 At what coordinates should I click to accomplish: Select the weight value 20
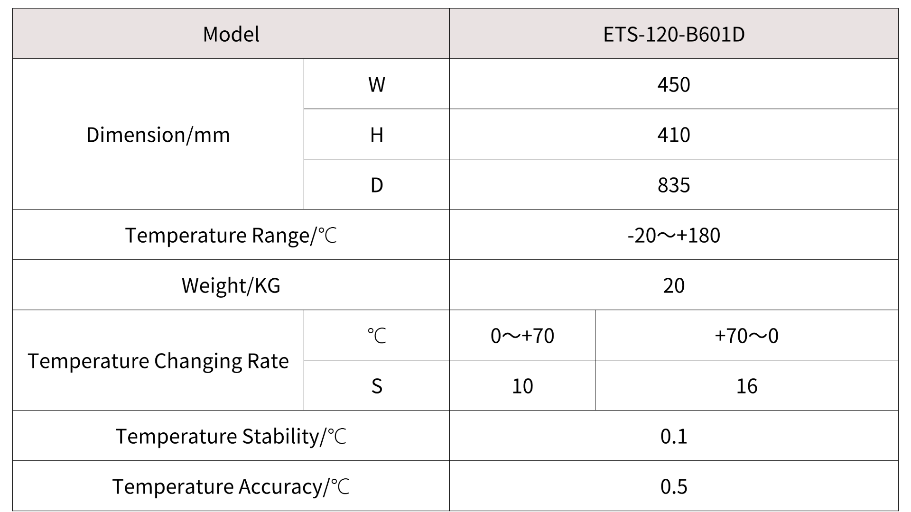click(674, 285)
